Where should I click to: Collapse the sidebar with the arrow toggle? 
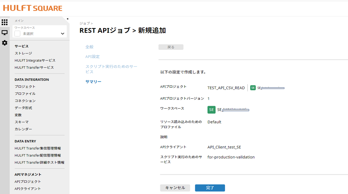point(67,18)
